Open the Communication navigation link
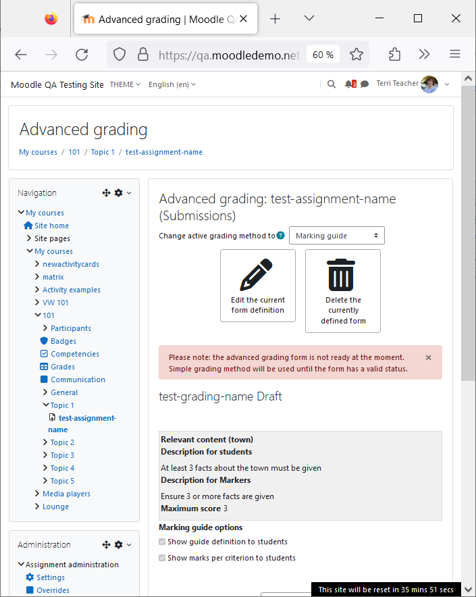The image size is (476, 597). [78, 380]
